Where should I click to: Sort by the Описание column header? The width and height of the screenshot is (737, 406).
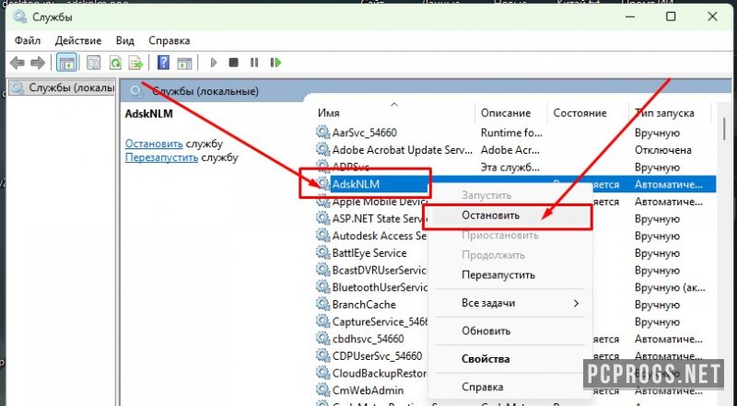pyautogui.click(x=511, y=112)
